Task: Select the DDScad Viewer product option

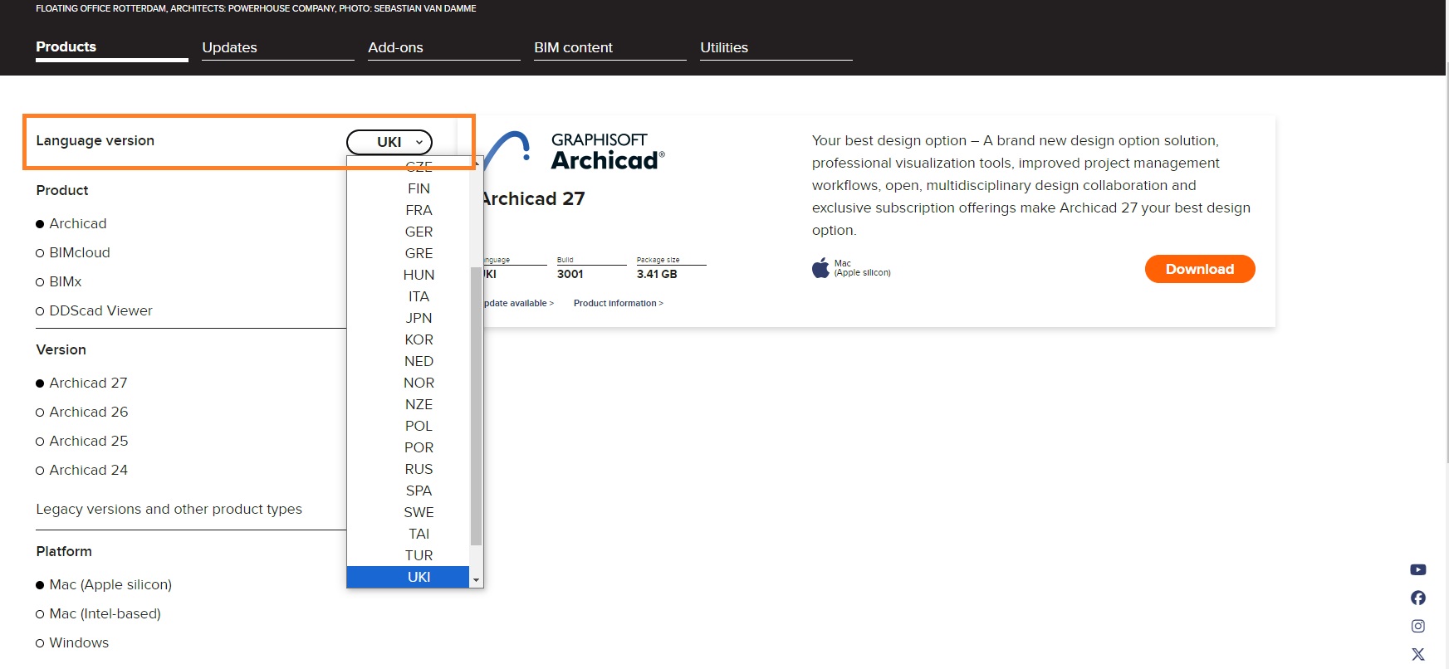Action: pyautogui.click(x=95, y=310)
